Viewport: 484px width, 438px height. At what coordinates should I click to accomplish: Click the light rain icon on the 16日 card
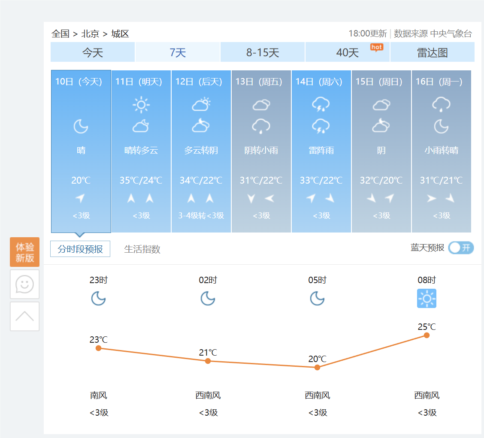[x=441, y=104]
